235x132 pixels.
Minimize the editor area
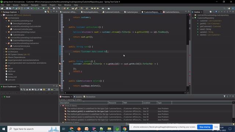[x=186, y=12]
